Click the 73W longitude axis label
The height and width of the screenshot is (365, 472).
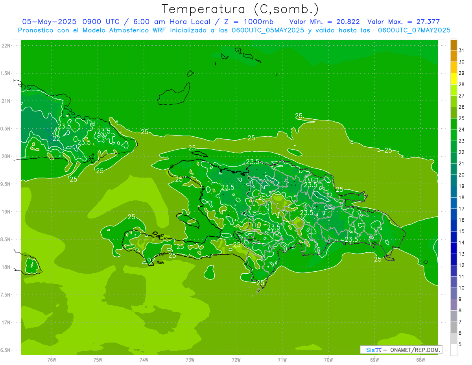pos(190,359)
